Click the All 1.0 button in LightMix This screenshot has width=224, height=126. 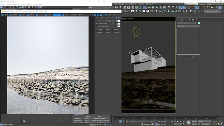[108, 33]
